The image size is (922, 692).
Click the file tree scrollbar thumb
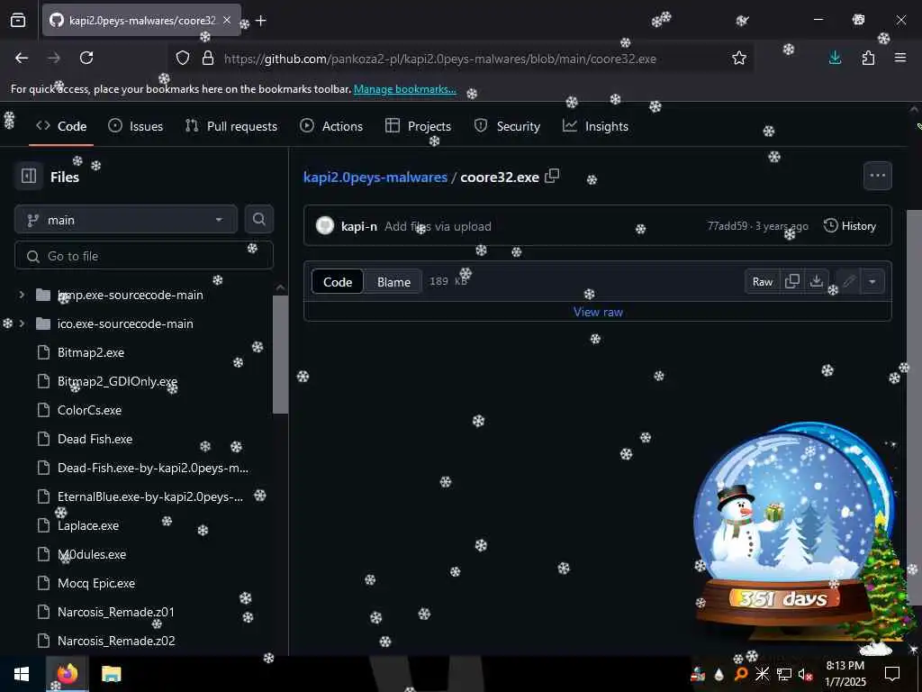coord(281,354)
